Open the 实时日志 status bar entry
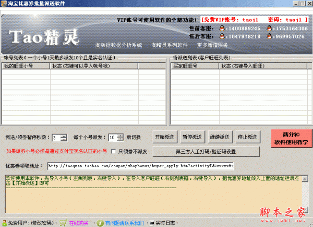 tap(165, 223)
